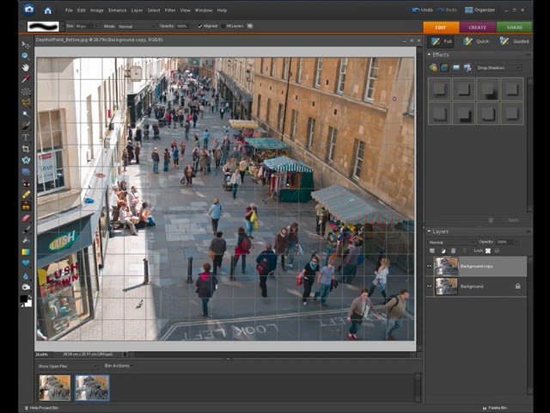Delete layer with trash icon

point(453,250)
